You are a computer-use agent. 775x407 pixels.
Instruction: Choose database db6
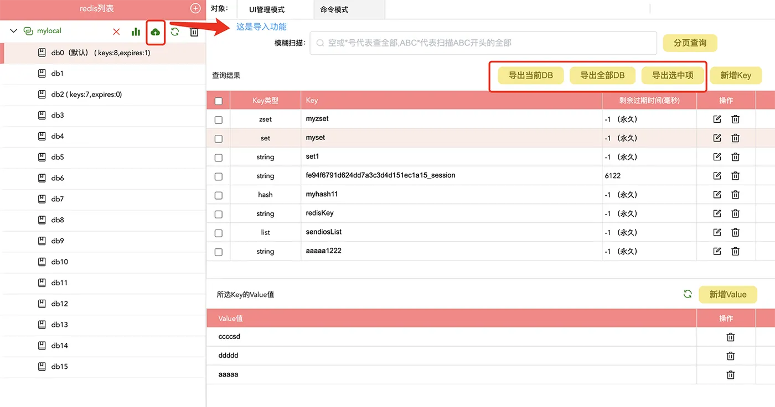[103, 178]
